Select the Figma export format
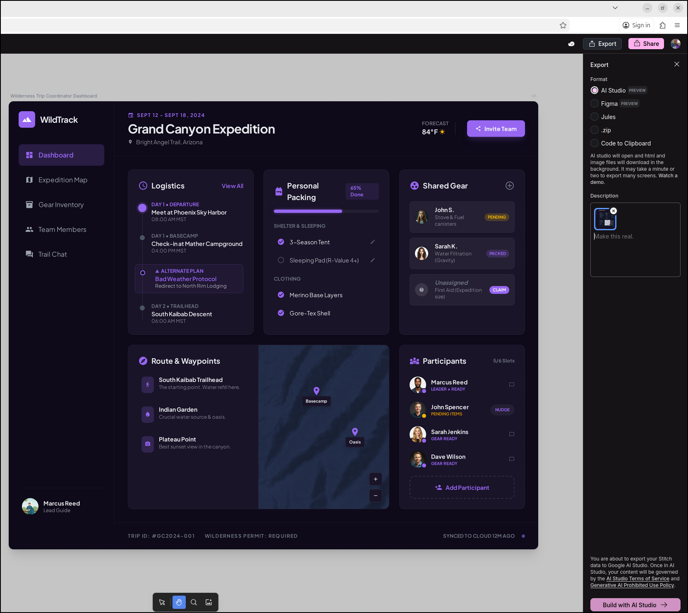 click(595, 103)
